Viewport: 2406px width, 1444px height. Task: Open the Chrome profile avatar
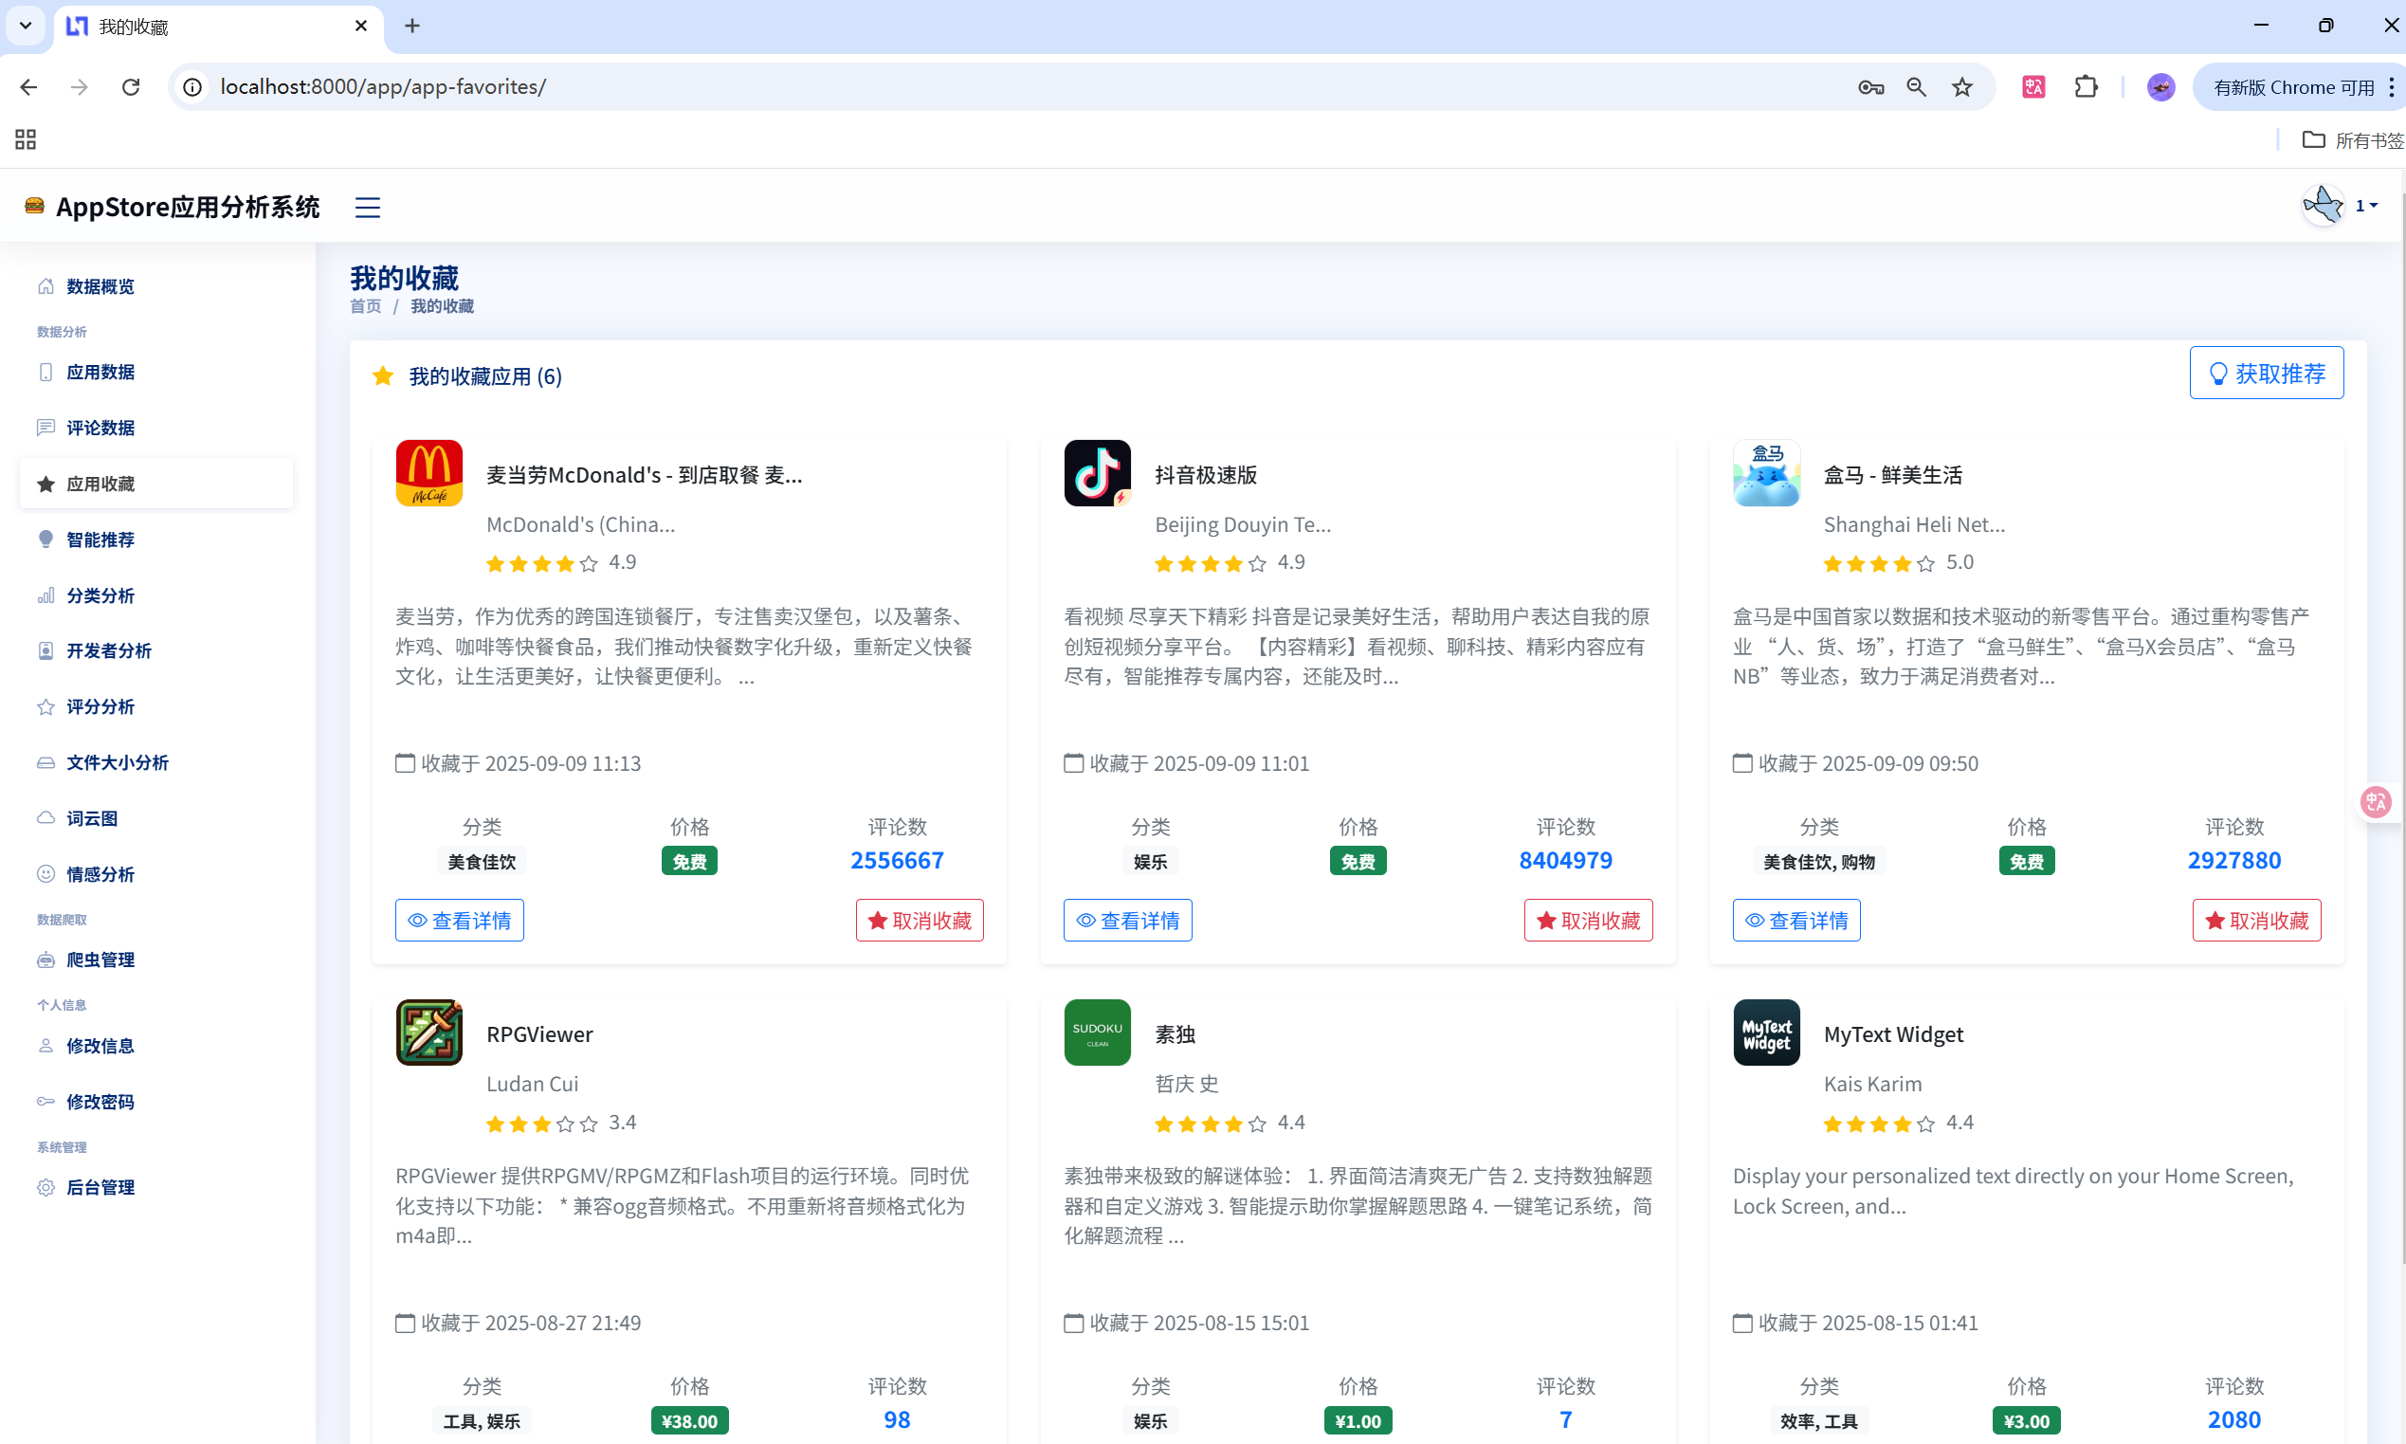tap(2160, 86)
